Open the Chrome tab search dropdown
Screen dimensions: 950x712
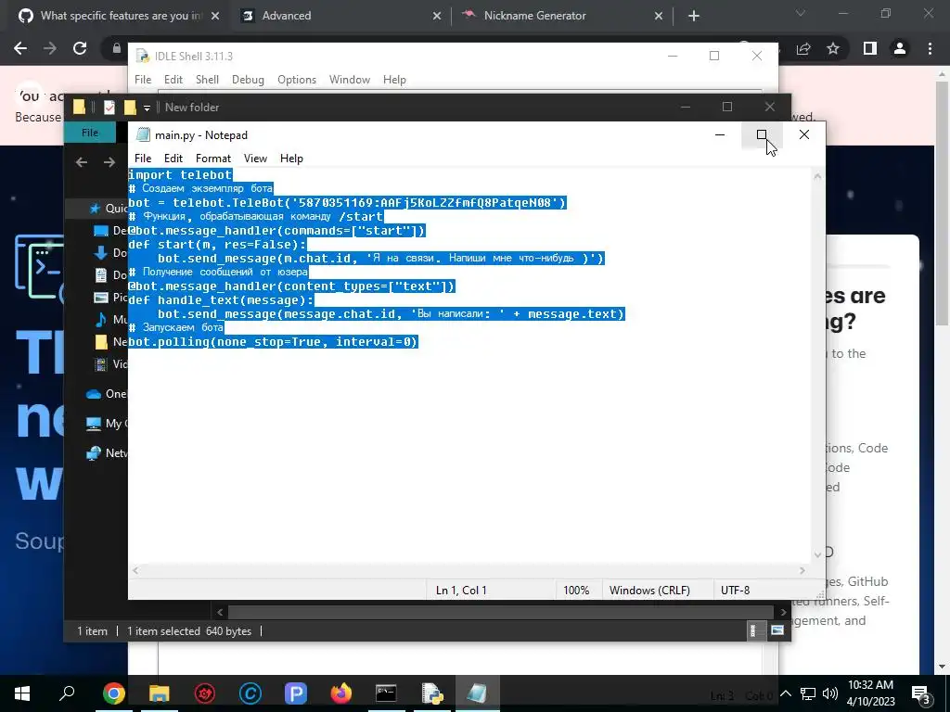coord(801,13)
